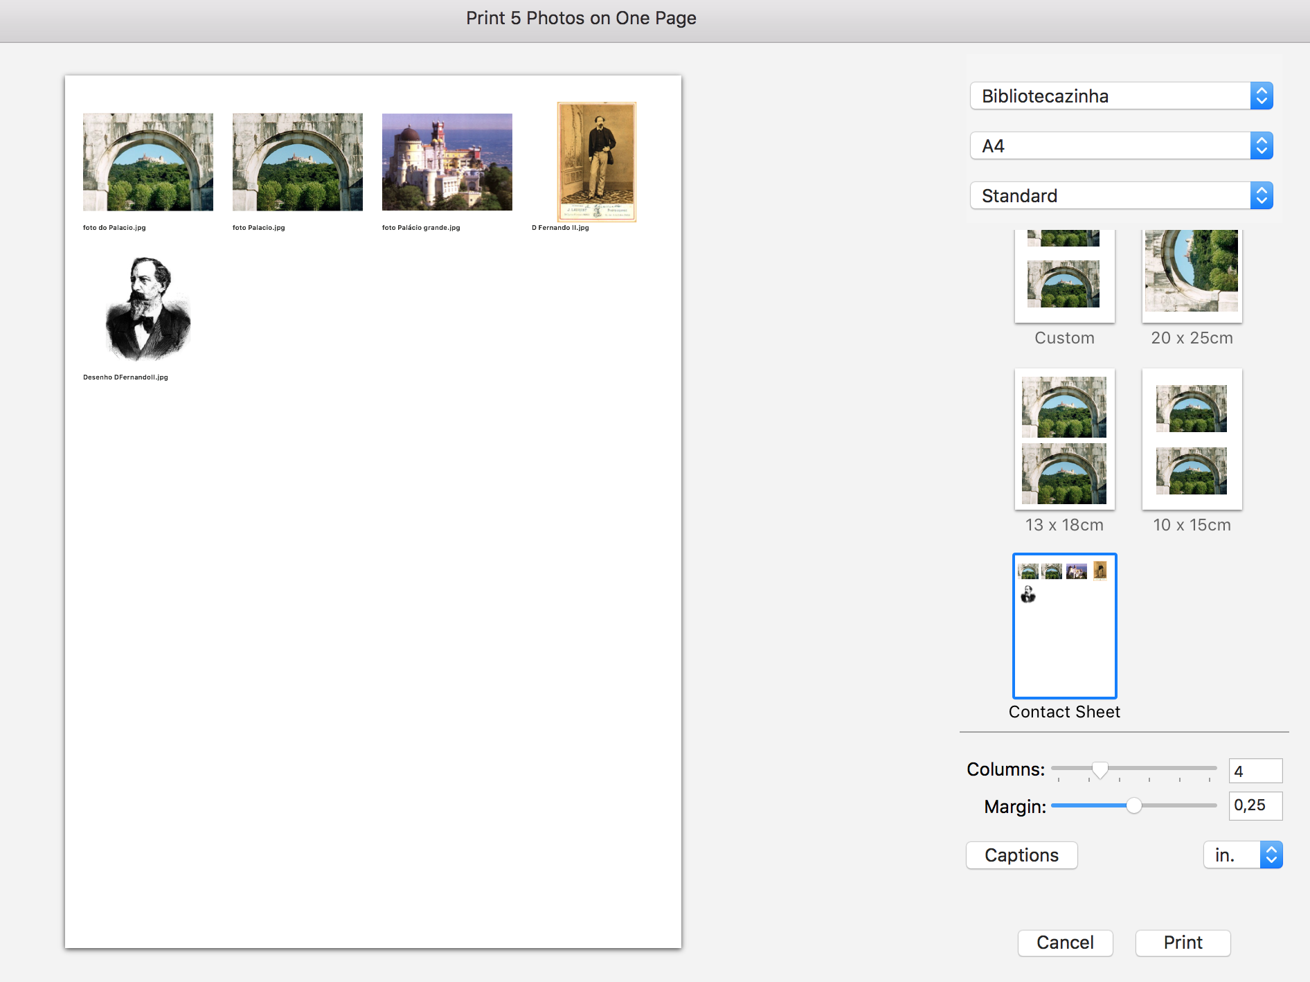The width and height of the screenshot is (1310, 982).
Task: Click the foto Palácio grande preview photo
Action: [x=447, y=162]
